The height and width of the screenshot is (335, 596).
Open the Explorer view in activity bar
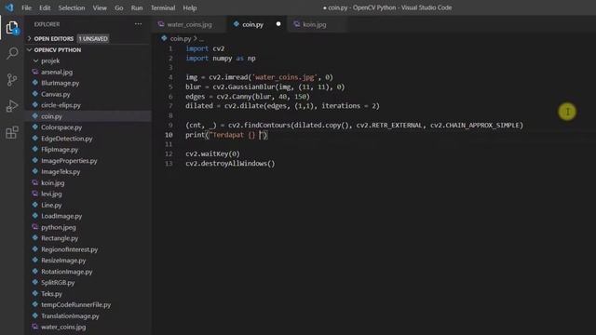[x=12, y=28]
